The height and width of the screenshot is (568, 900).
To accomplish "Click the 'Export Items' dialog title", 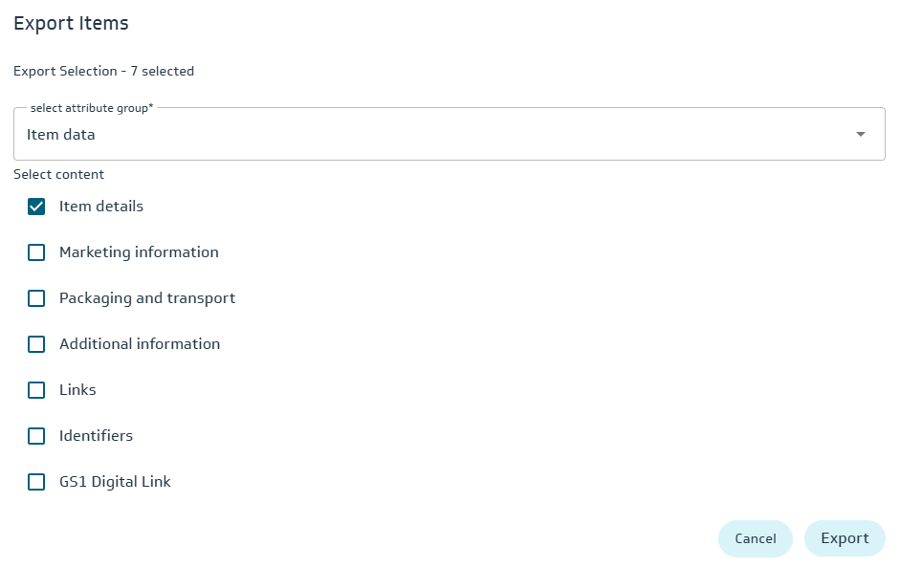I will tap(71, 23).
